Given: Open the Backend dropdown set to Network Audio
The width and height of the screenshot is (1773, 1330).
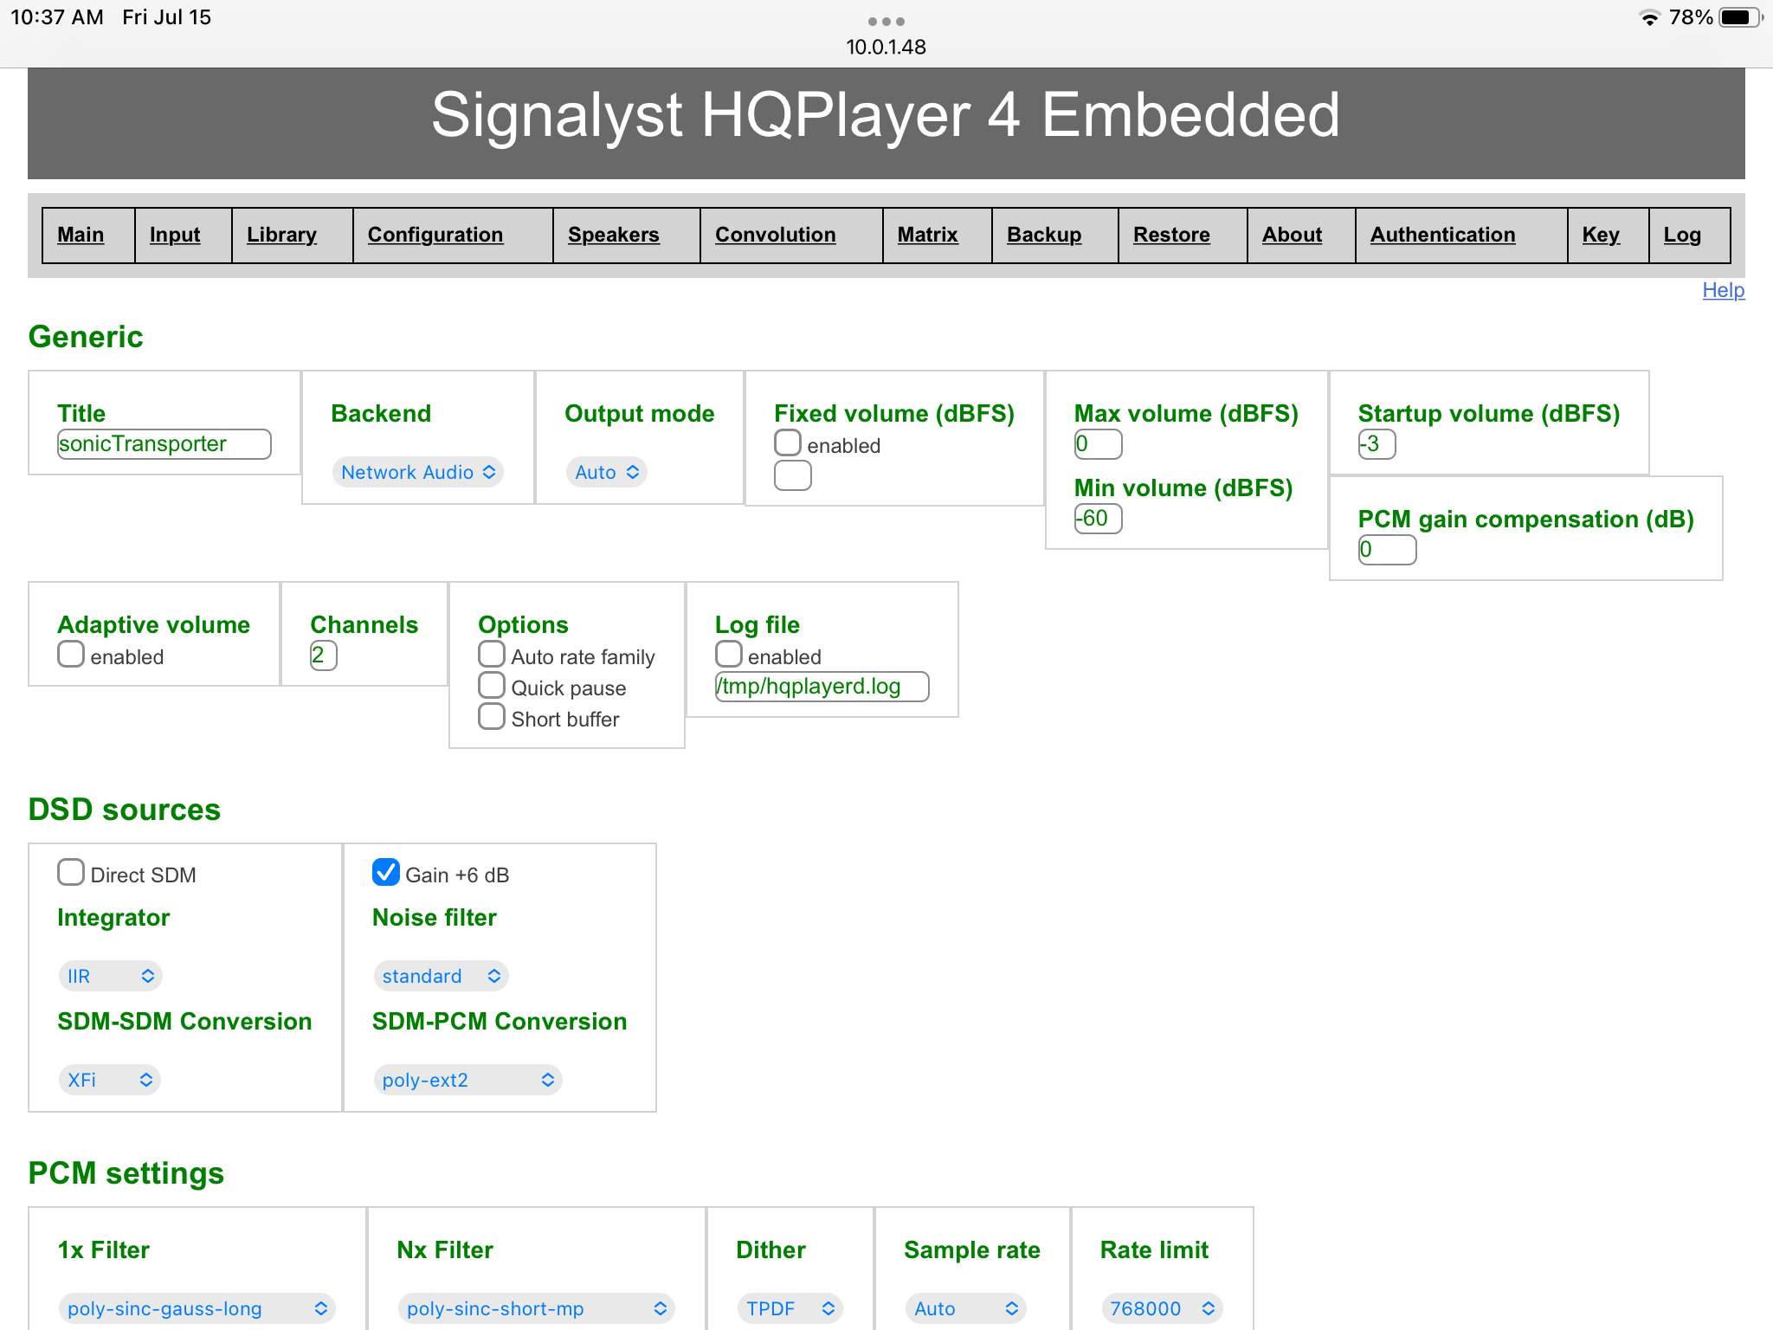Looking at the screenshot, I should 418,472.
